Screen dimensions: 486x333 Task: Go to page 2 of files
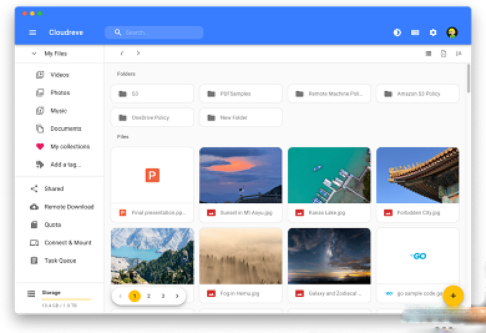tap(149, 296)
